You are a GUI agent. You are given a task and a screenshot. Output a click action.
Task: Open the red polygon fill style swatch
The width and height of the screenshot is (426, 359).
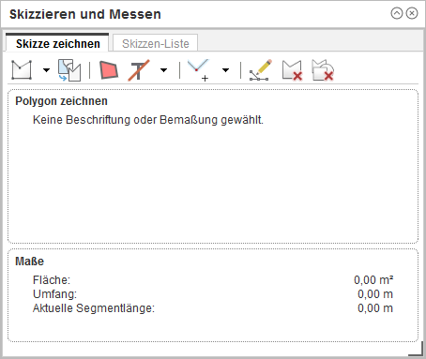click(109, 69)
